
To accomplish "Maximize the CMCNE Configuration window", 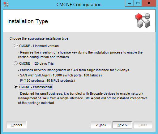I will [138, 3].
